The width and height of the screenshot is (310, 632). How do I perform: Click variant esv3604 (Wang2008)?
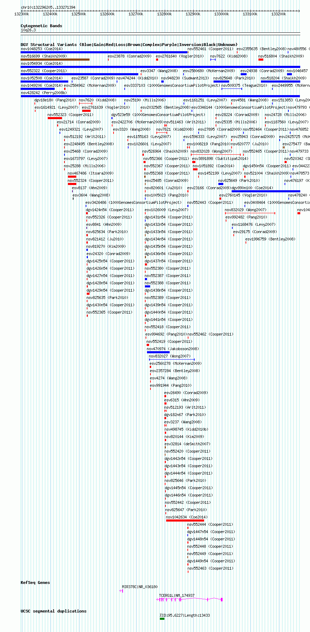[91, 195]
